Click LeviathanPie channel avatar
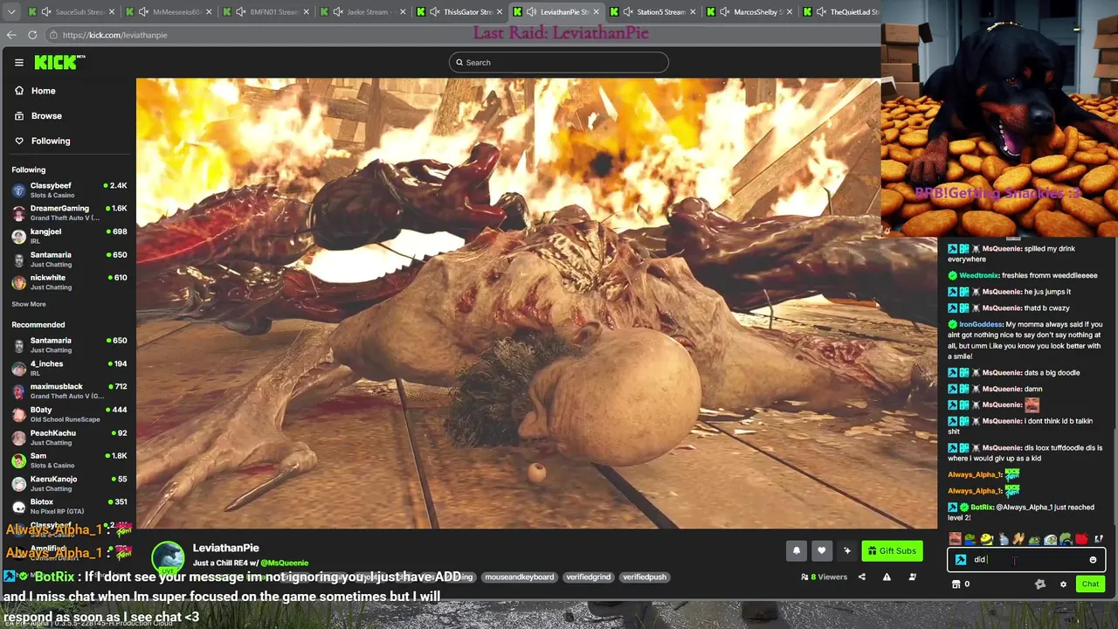The image size is (1118, 629). [168, 557]
